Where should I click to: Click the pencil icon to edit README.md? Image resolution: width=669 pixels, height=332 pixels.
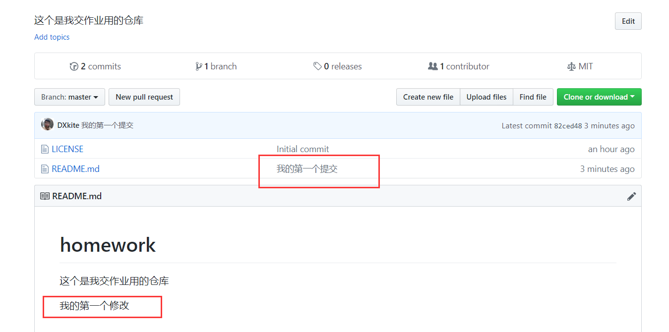click(x=631, y=196)
